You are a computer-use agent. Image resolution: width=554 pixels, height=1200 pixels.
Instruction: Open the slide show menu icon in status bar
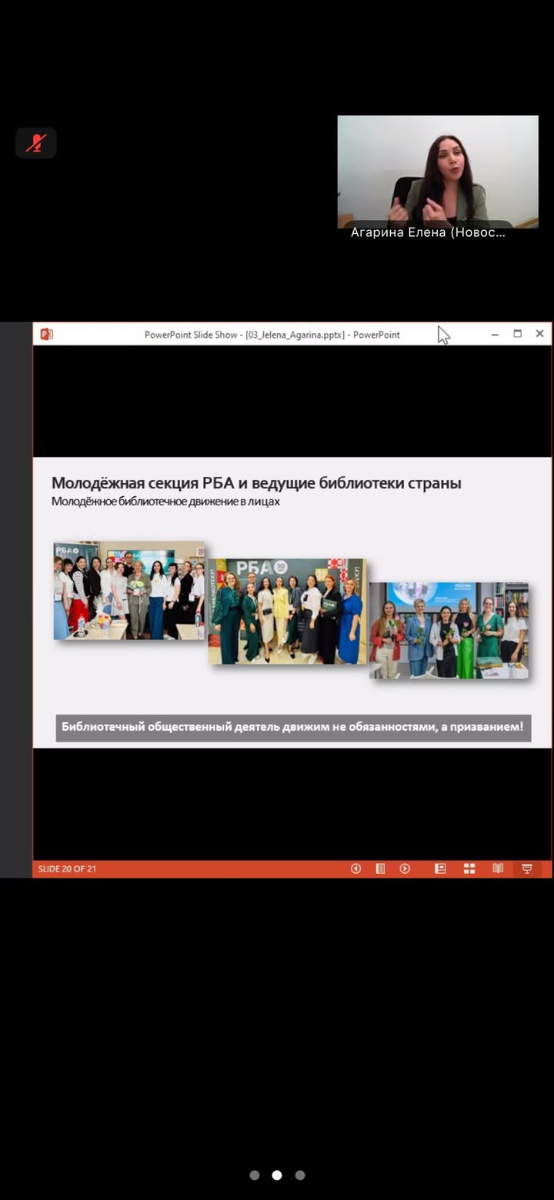click(x=380, y=868)
